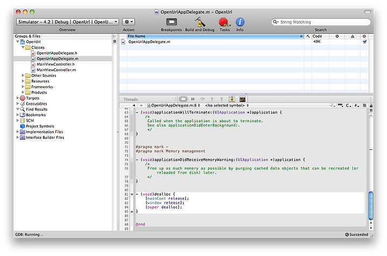Screen dimensions: 387x256
Task: Click the Step Out debugger button
Action: [221, 99]
